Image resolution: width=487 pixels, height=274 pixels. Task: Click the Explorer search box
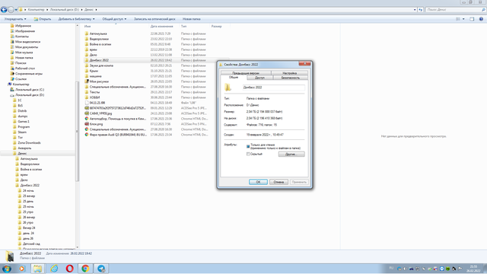coord(455,10)
